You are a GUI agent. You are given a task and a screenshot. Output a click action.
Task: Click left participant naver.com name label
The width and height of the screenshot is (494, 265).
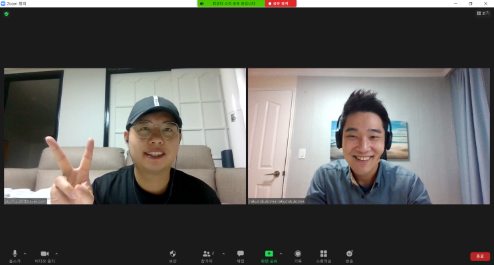(x=25, y=201)
